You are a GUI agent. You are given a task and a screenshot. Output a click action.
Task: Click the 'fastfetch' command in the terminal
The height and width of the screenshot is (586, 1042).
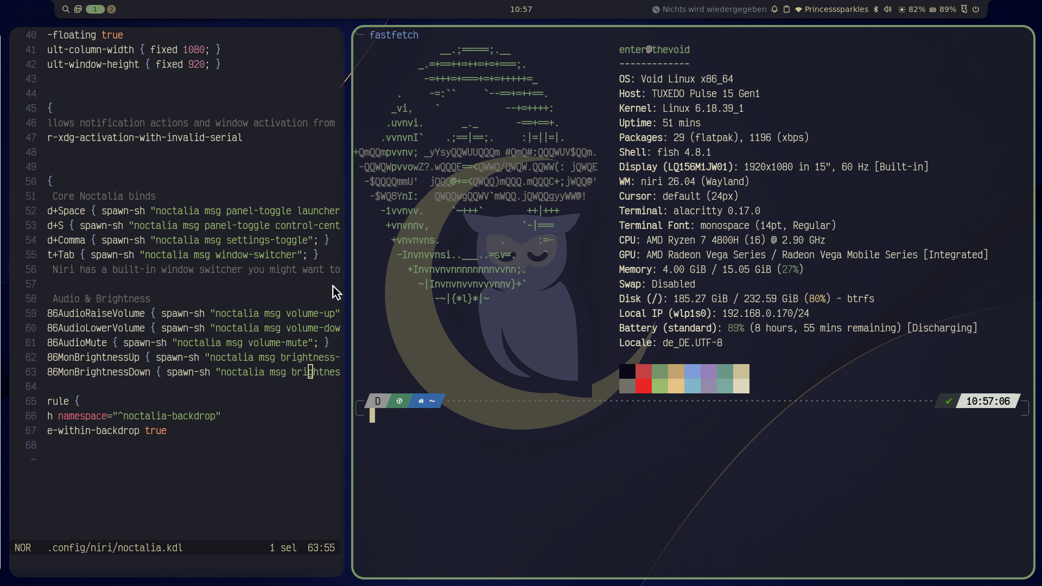394,35
